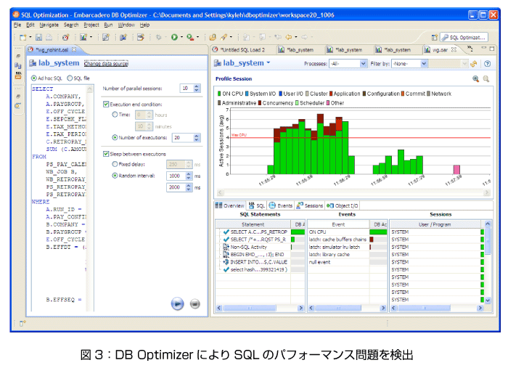The image size is (508, 368).
Task: Close the wg_nohint.sql editor tab
Action: [x=74, y=49]
